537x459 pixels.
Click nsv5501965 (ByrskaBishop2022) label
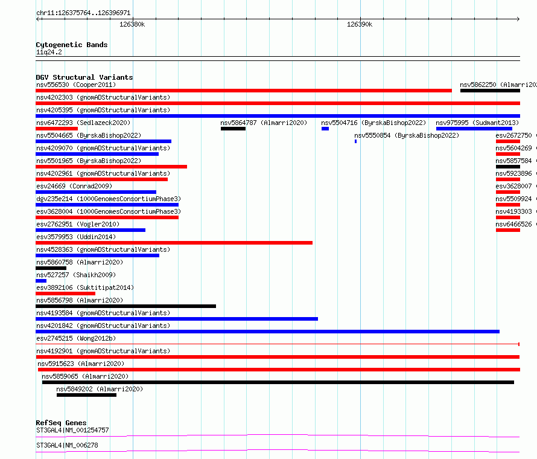[89, 161]
